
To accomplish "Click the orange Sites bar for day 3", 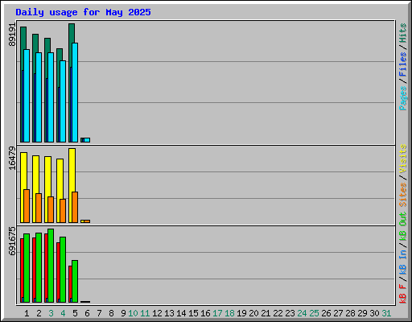I will click(x=51, y=209).
